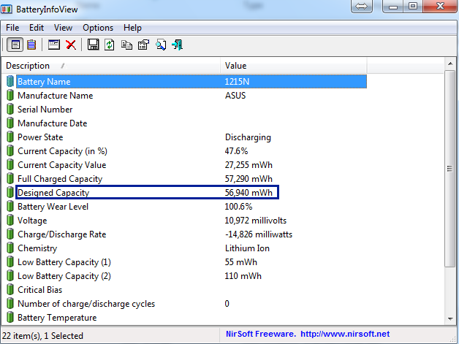
Task: Sort by Description column header
Action: tap(110, 66)
